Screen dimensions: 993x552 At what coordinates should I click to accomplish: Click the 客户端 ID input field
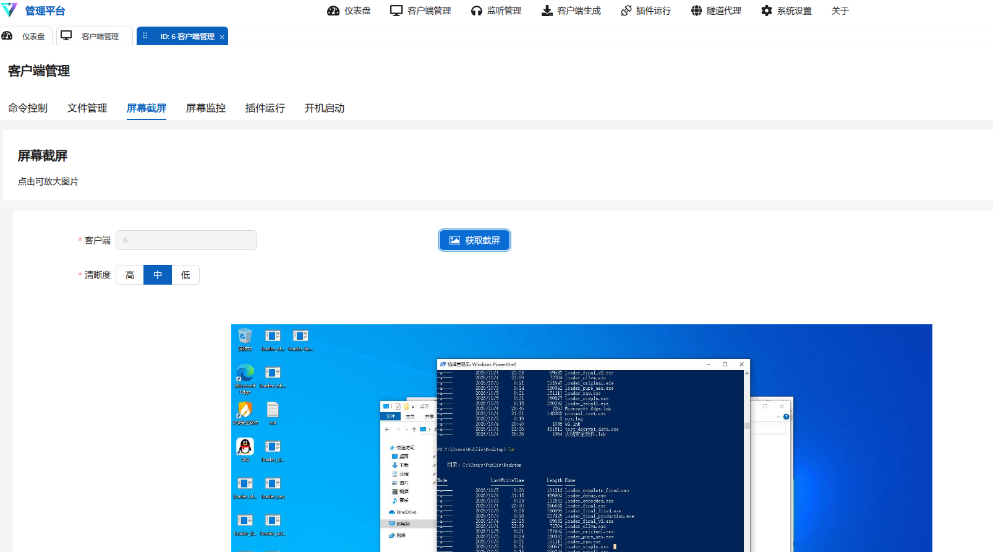[186, 240]
